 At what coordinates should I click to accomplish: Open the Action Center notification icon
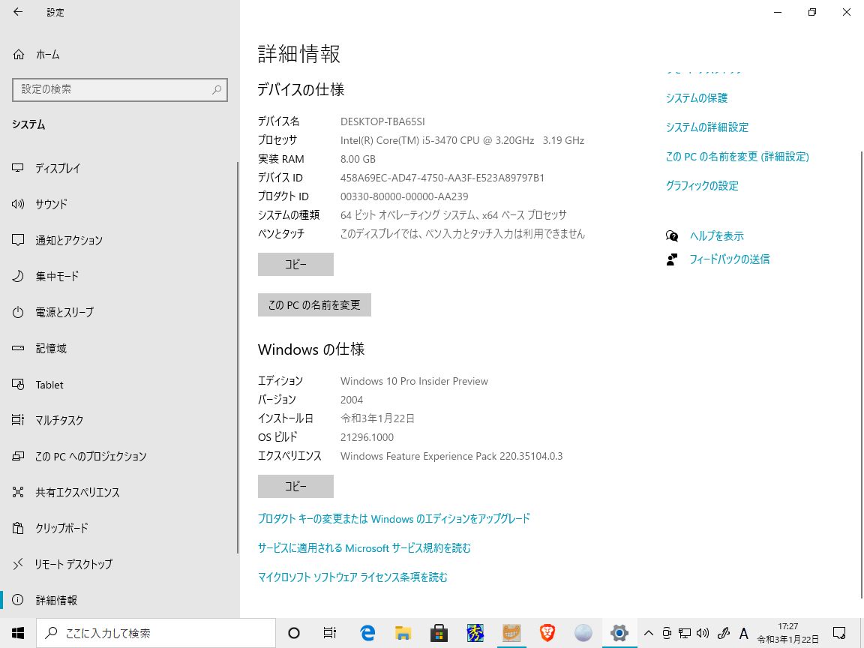point(839,633)
